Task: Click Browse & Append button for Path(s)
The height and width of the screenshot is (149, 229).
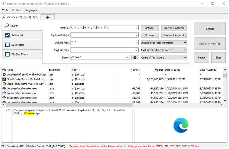Action: click(x=174, y=28)
